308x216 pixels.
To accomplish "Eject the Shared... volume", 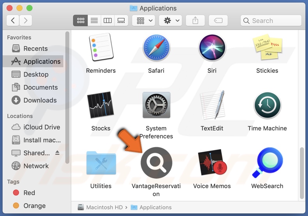I will pyautogui.click(x=57, y=153).
